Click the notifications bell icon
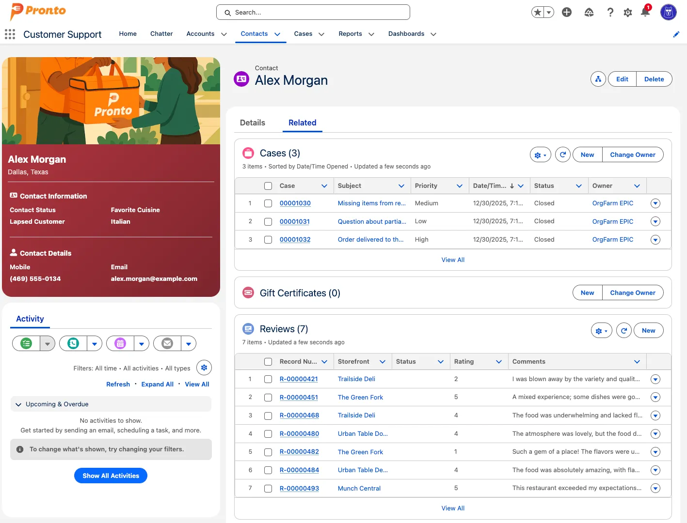687x523 pixels. coord(645,12)
